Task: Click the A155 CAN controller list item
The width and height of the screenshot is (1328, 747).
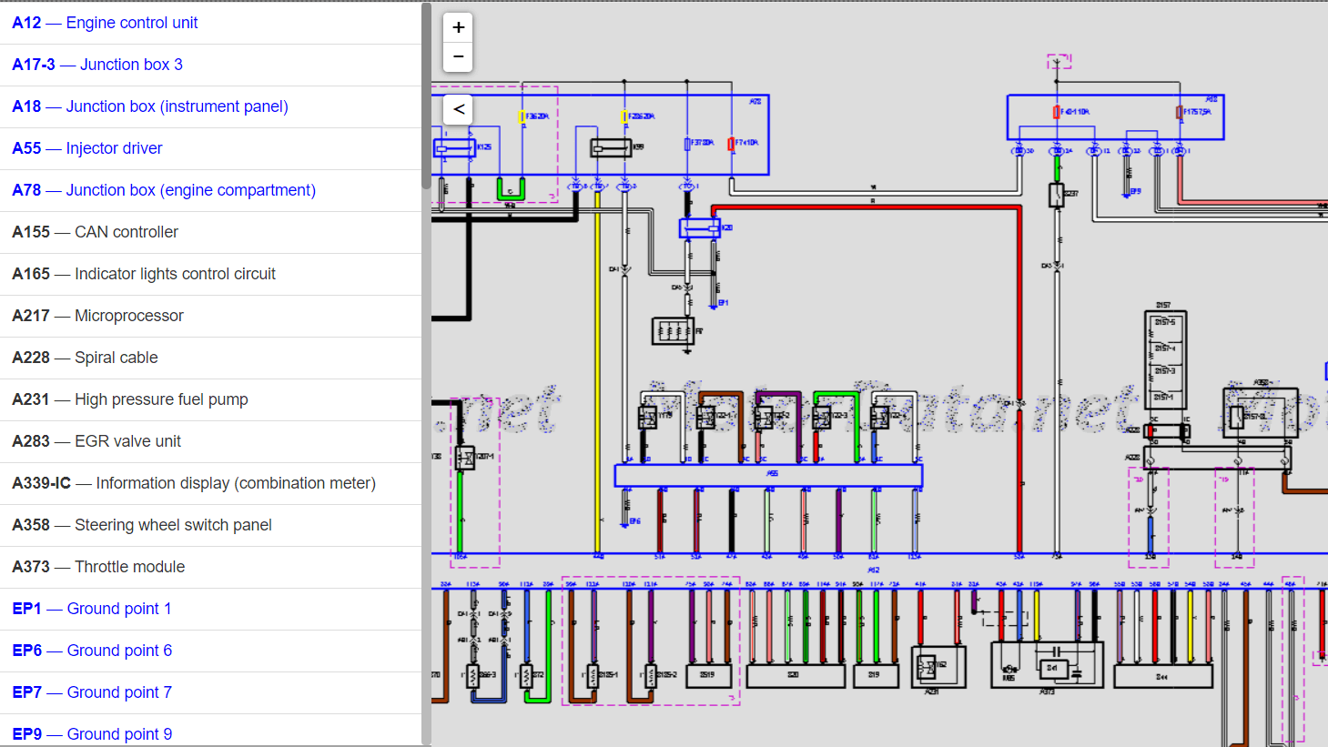Action: click(96, 232)
